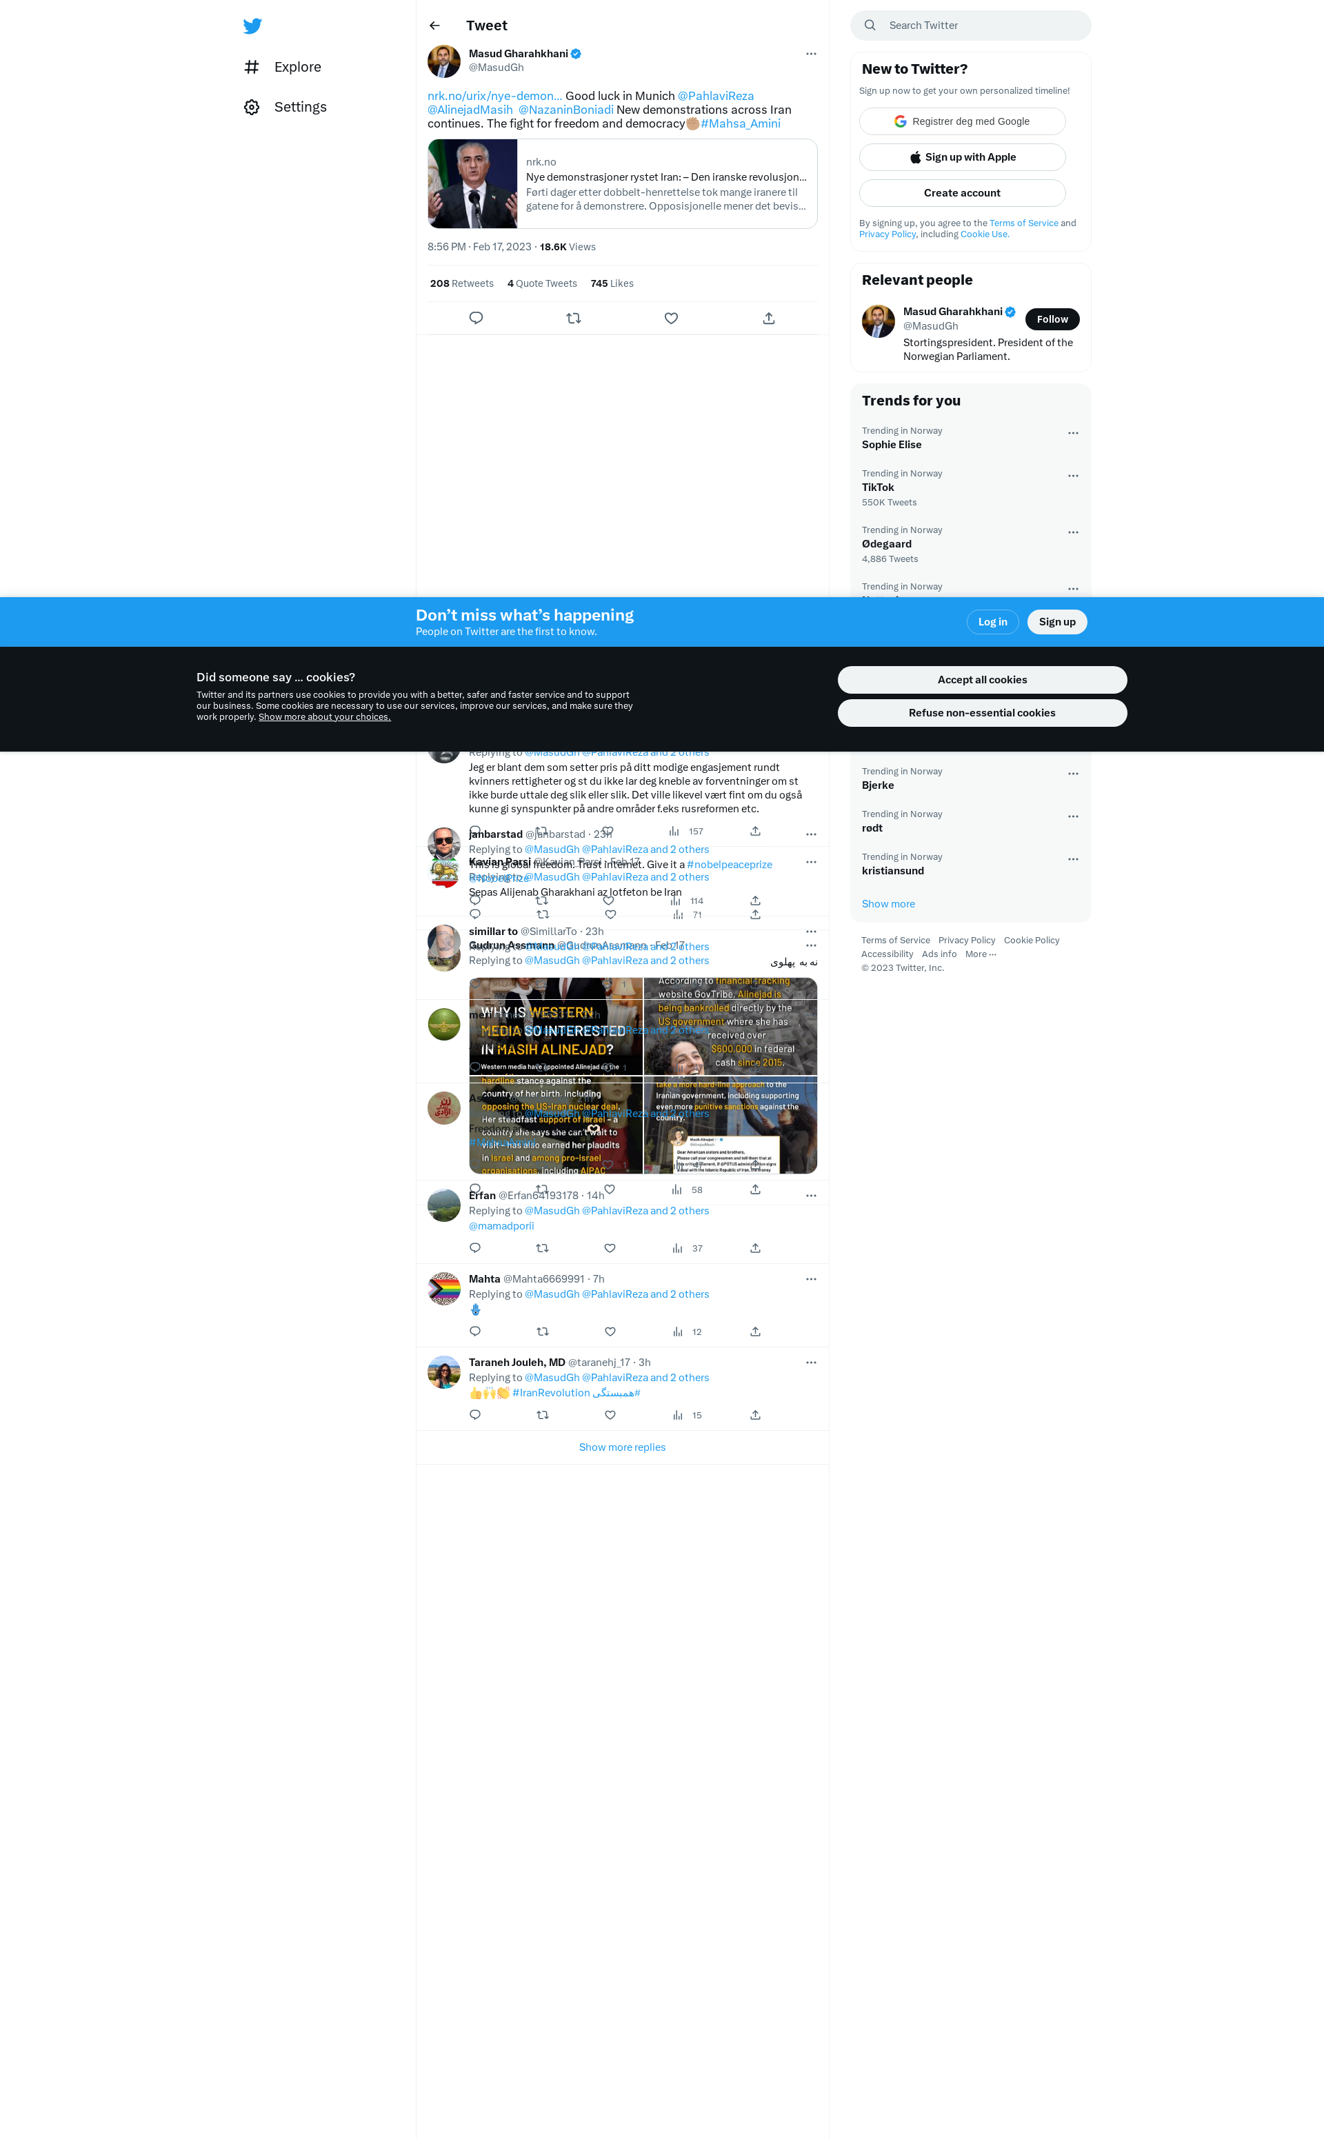The image size is (1324, 2139).
Task: Refuse non-essential cookies
Action: 981,713
